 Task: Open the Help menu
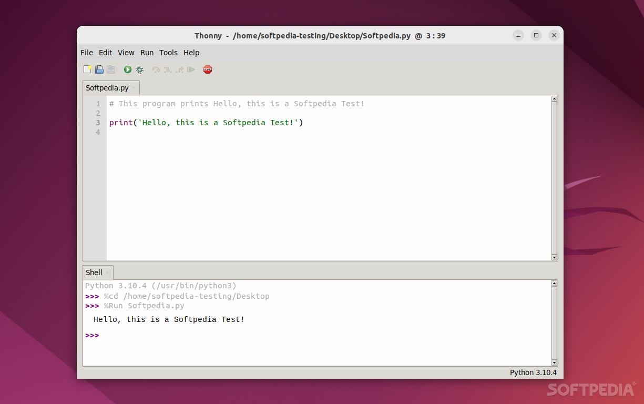[x=191, y=53]
